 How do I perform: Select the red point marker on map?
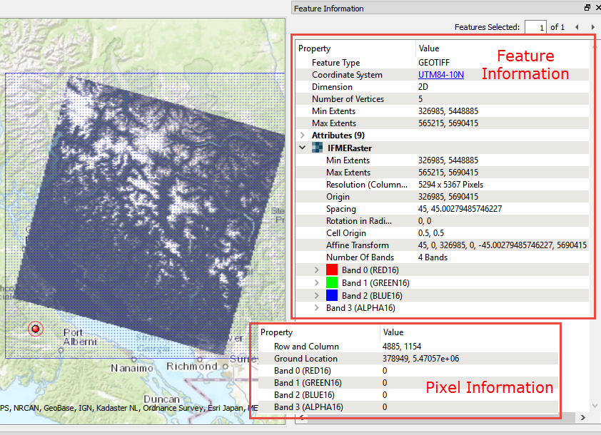click(35, 328)
